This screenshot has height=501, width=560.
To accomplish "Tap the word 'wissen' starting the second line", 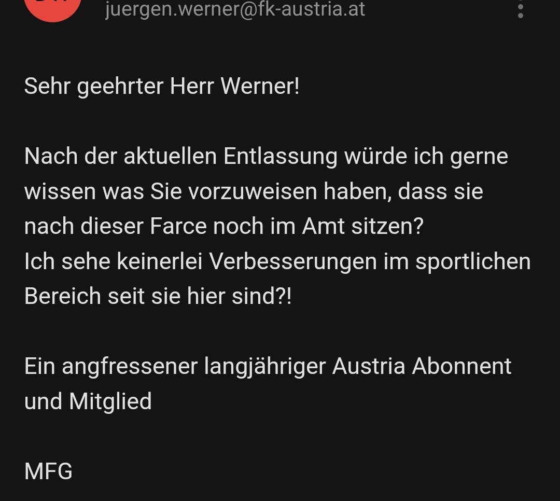I will (x=60, y=191).
